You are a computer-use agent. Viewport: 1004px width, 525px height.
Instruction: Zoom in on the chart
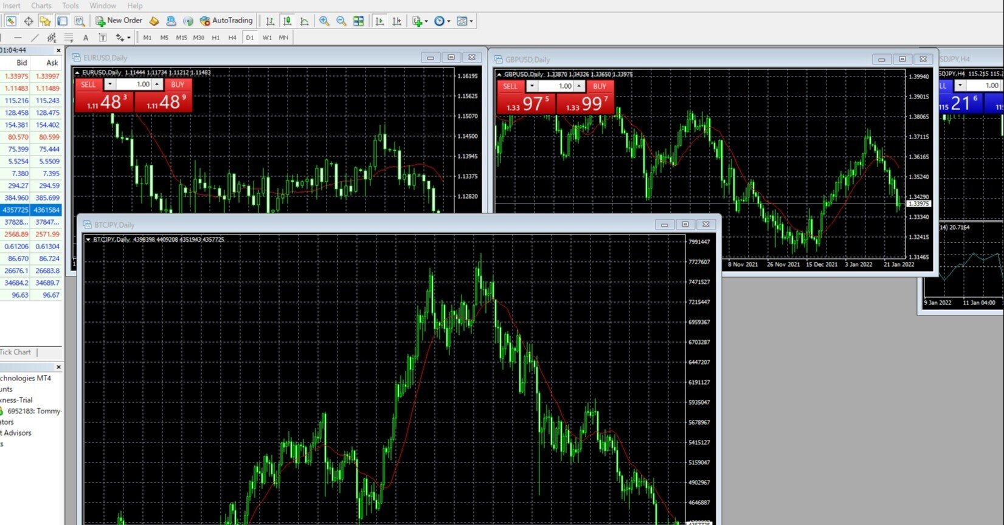point(324,21)
